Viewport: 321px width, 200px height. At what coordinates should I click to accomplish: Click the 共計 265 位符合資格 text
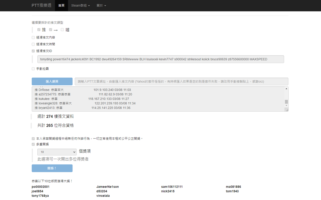tap(55, 125)
